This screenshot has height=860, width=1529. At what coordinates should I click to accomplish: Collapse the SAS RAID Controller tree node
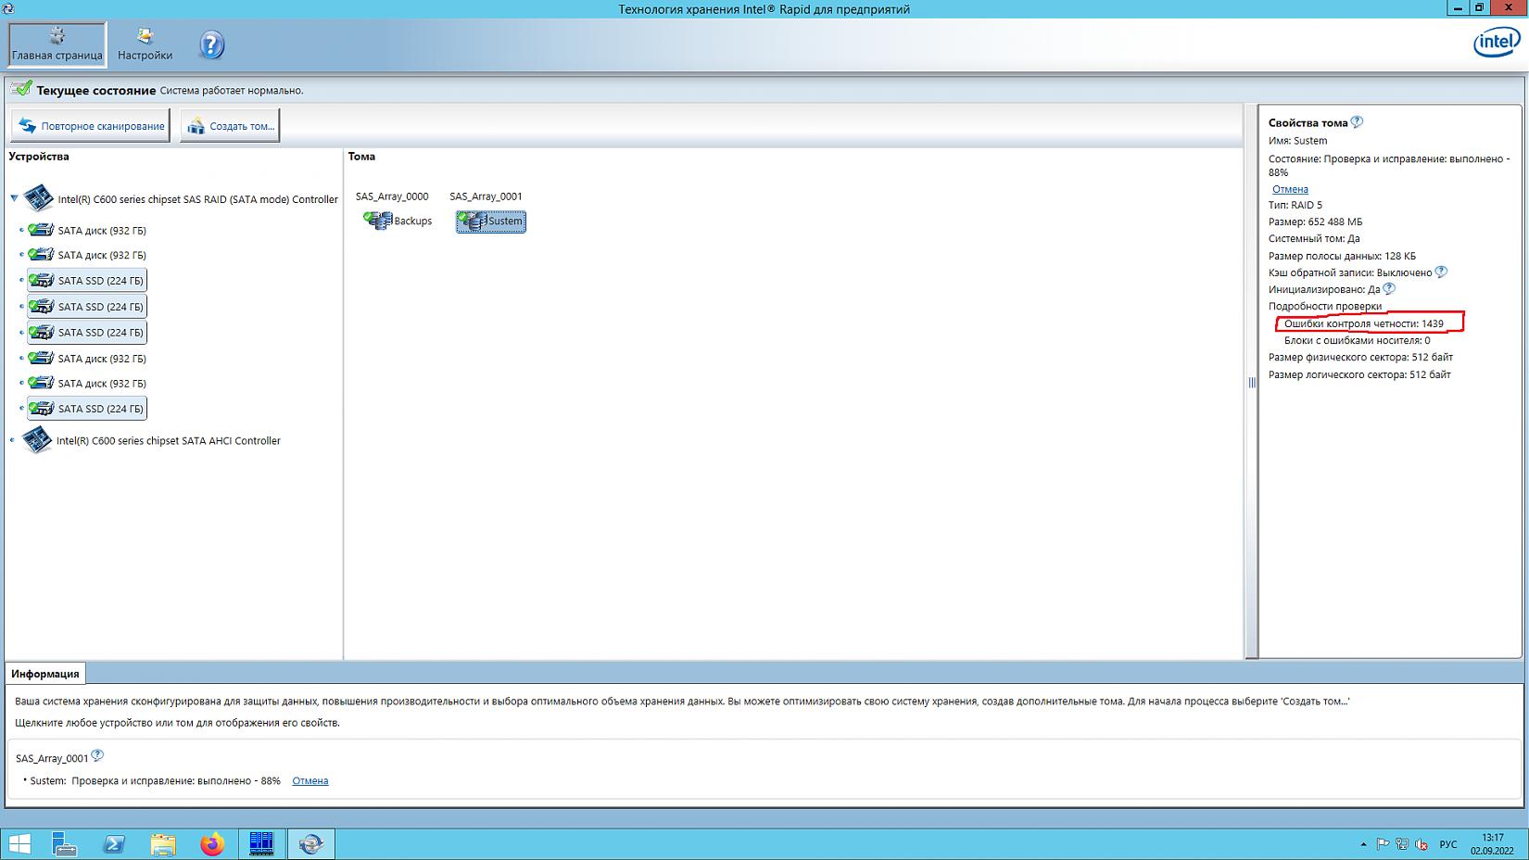[14, 198]
